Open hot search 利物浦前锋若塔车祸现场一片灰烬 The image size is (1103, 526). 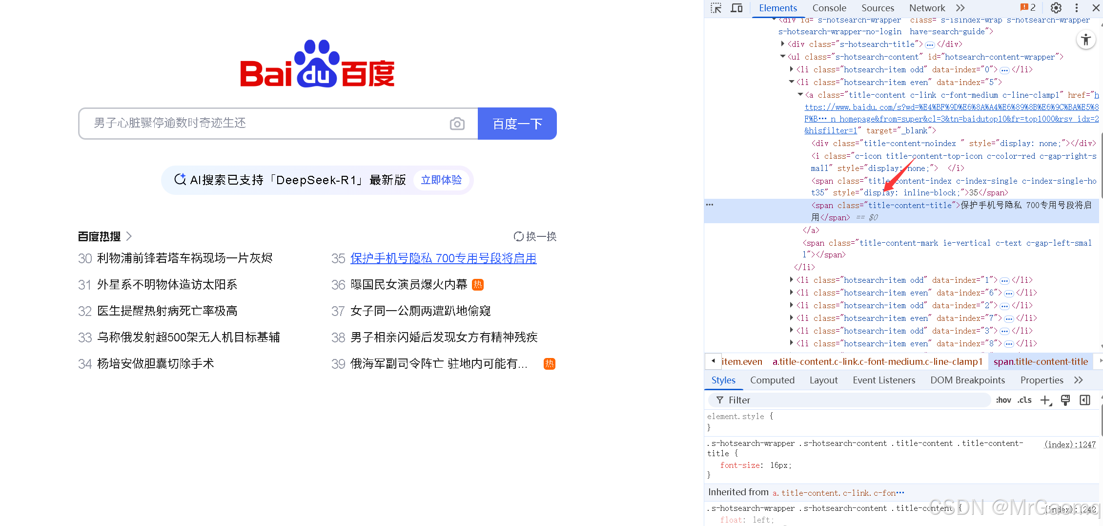(184, 258)
